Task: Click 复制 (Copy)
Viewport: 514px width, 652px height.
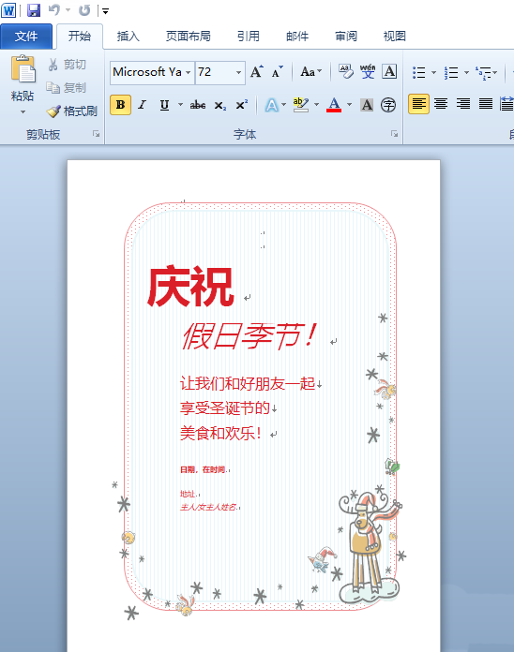Action: 66,88
